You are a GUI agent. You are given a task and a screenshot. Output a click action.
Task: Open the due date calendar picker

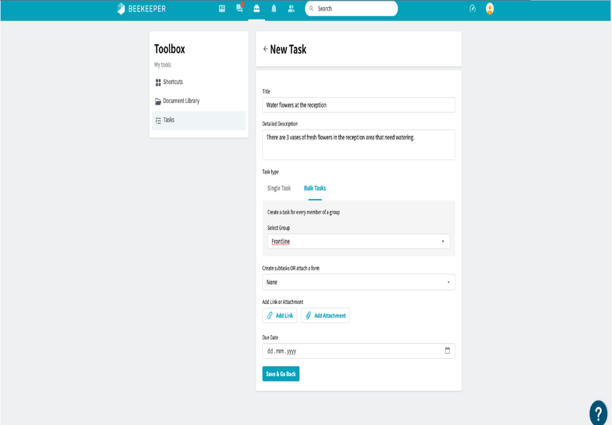click(x=448, y=351)
